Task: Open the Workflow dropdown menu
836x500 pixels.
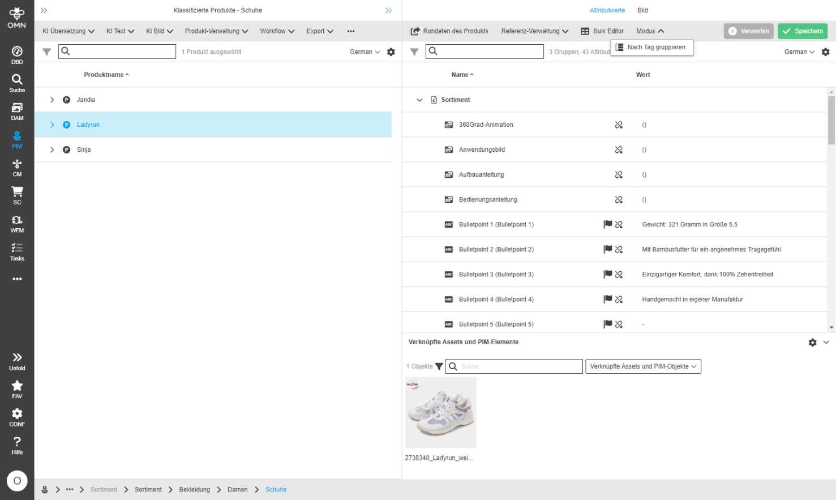Action: [x=277, y=31]
